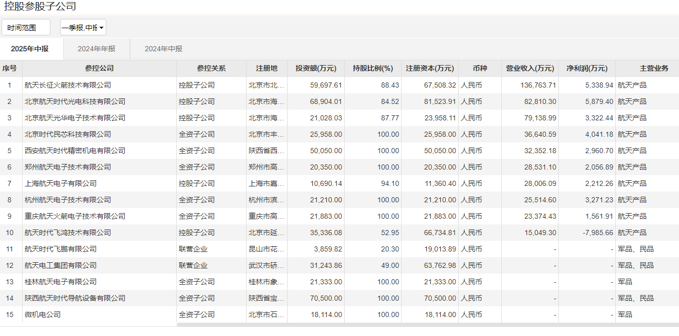The image size is (679, 336).
Task: Click the horizontal scrollbar below the table
Action: click(427, 325)
